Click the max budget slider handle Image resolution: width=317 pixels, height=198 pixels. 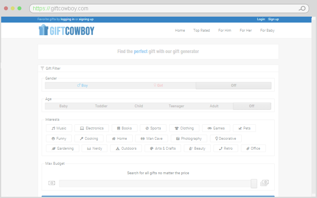point(254,183)
